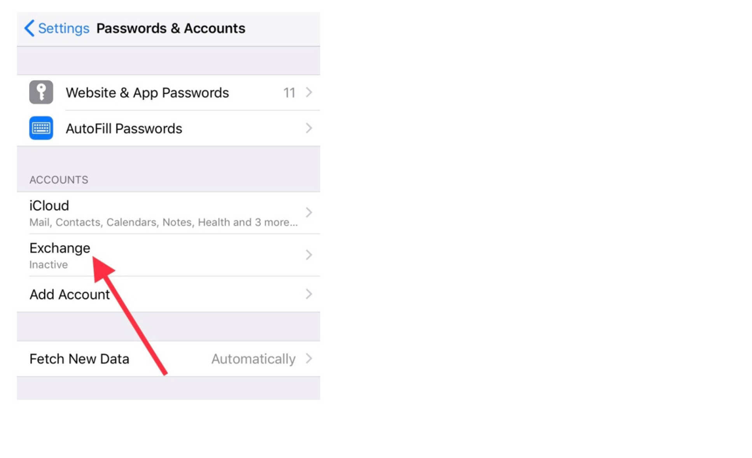This screenshot has height=458, width=752.
Task: Tap the chevron beside Add Account
Action: (309, 294)
